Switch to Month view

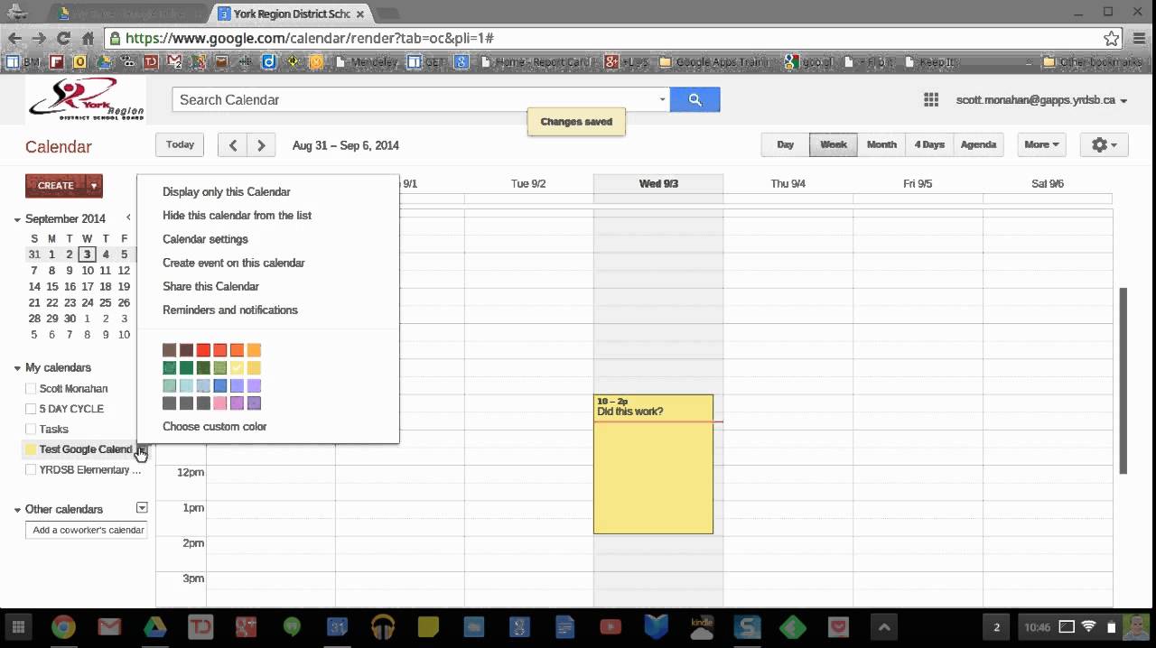click(x=881, y=144)
